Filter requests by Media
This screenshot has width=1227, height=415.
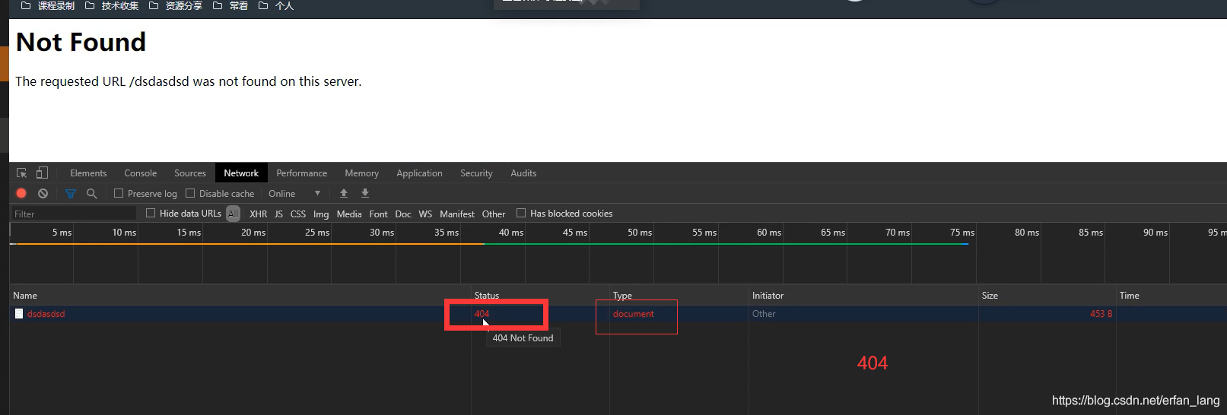[349, 214]
